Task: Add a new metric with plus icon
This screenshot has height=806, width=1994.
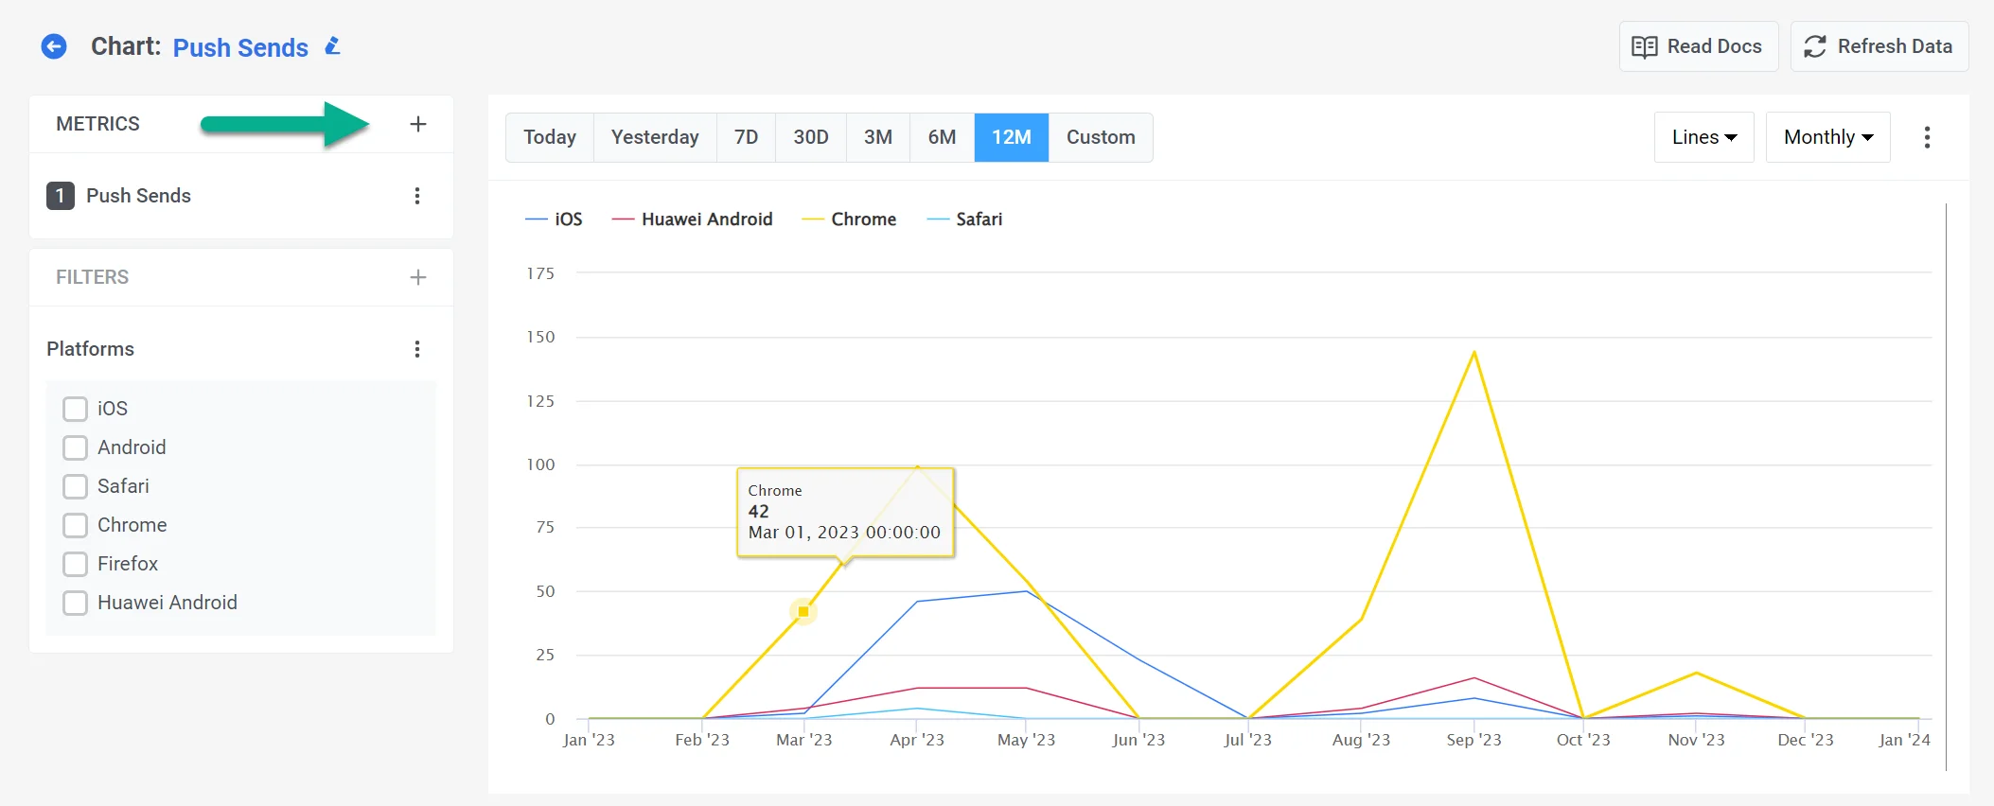Action: click(417, 124)
